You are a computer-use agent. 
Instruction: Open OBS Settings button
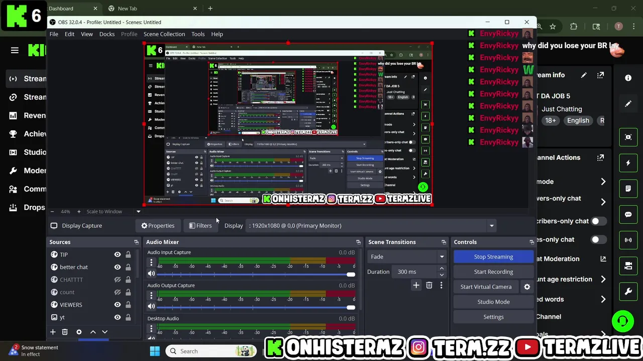(x=493, y=317)
